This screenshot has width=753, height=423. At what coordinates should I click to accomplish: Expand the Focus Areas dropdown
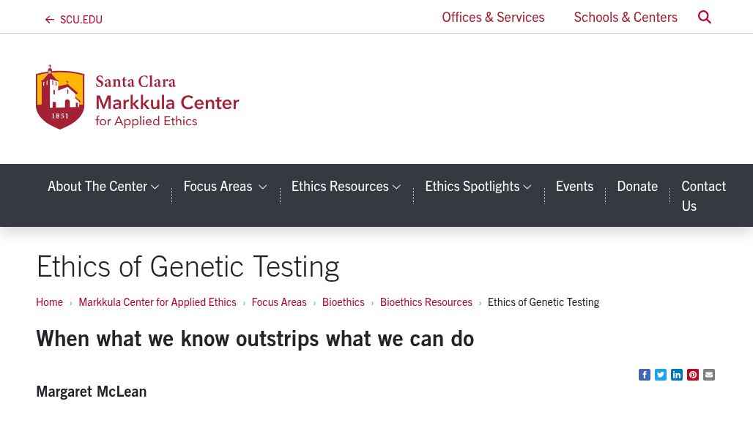(x=225, y=186)
